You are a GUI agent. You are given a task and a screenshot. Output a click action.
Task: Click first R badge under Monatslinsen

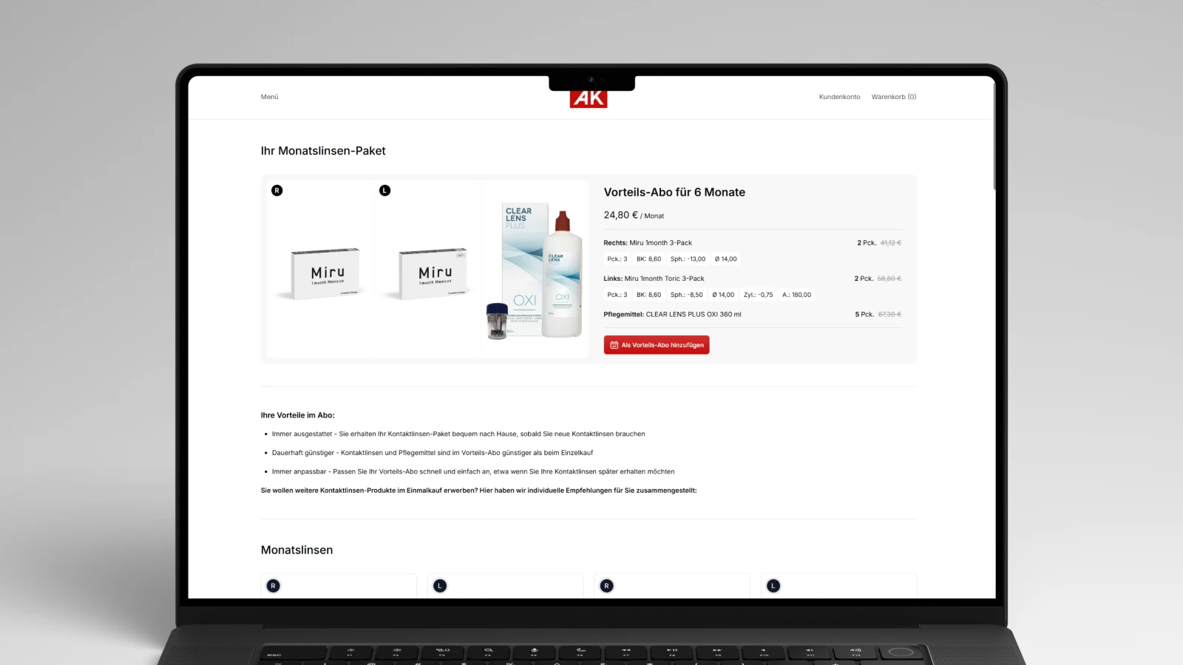[x=273, y=586]
